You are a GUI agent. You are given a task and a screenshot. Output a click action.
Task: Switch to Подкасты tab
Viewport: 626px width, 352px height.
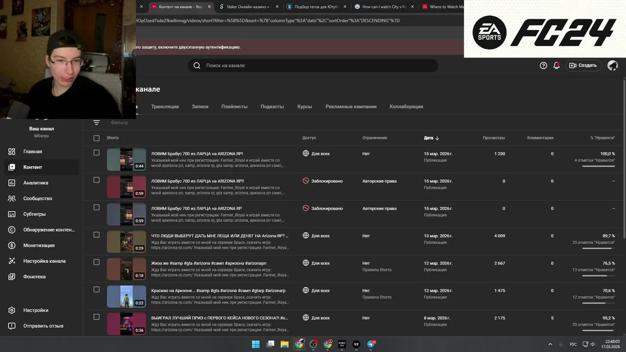272,107
